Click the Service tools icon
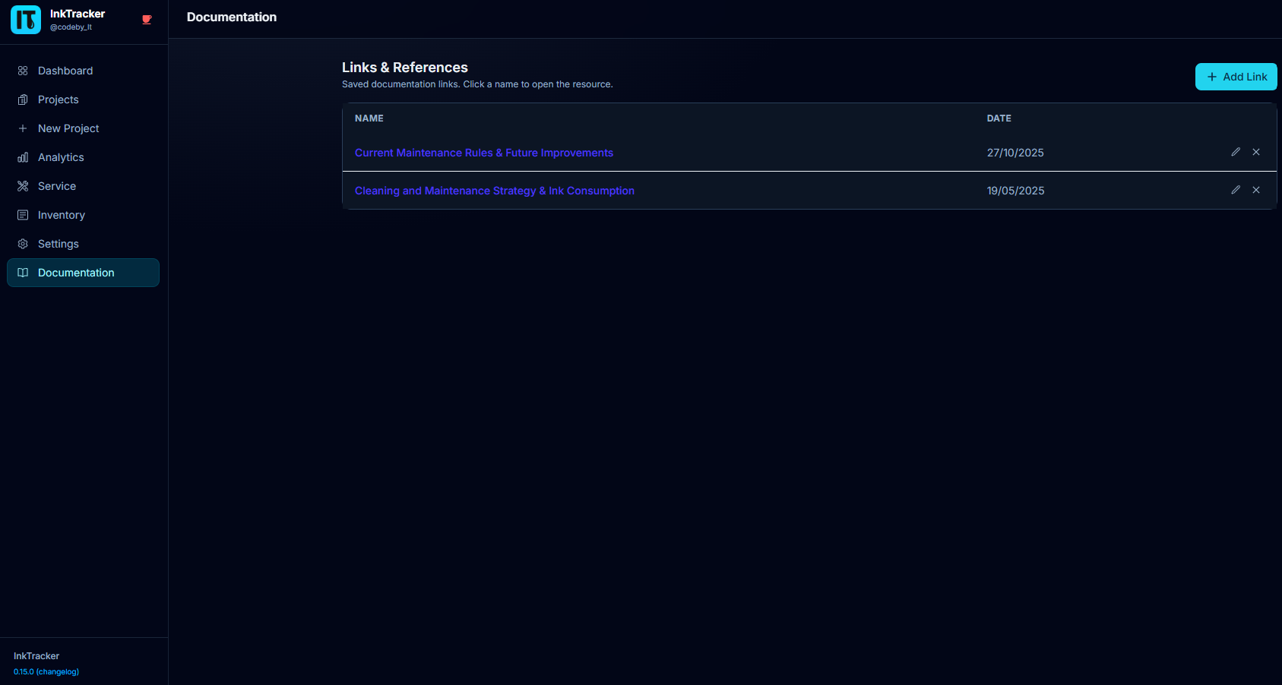This screenshot has width=1282, height=685. (x=23, y=186)
